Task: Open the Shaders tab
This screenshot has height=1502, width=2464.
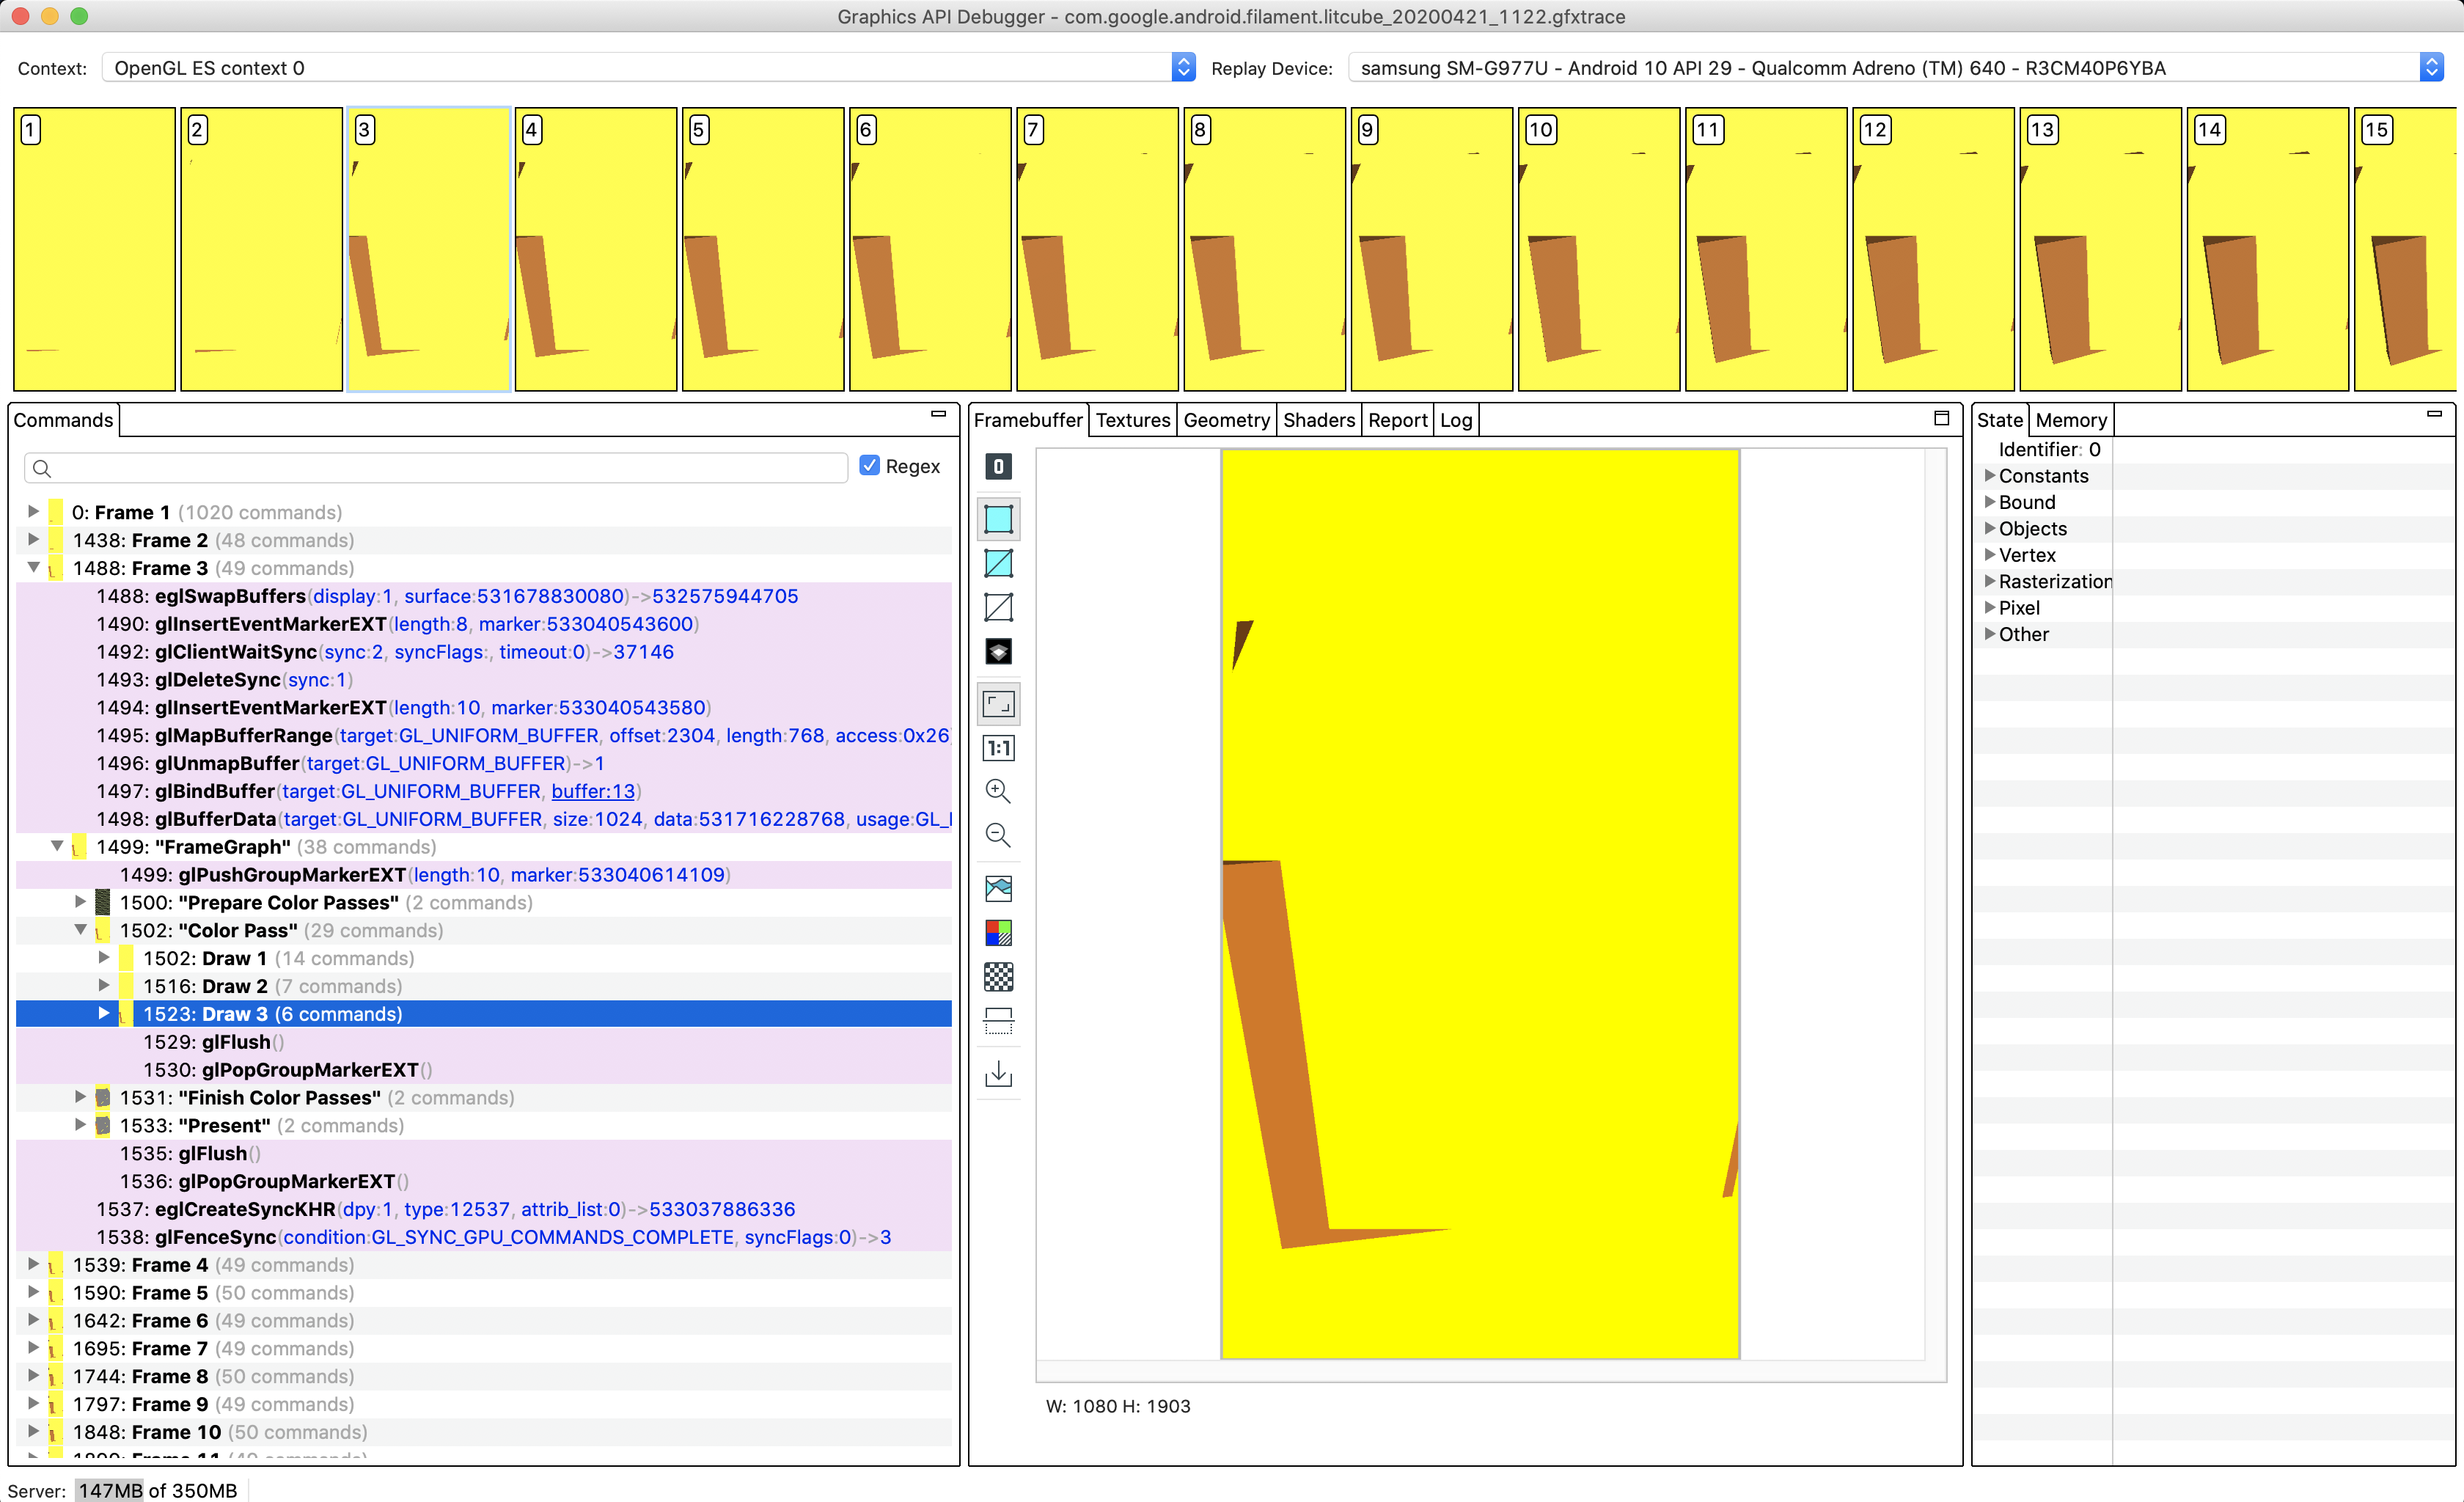Action: (1318, 419)
